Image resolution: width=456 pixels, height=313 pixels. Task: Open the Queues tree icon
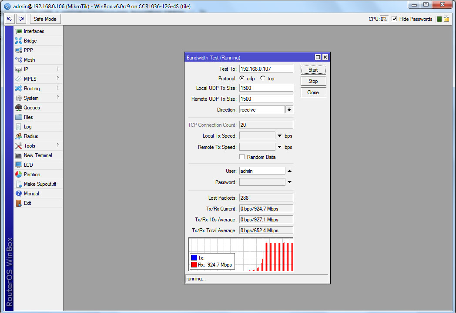(19, 108)
